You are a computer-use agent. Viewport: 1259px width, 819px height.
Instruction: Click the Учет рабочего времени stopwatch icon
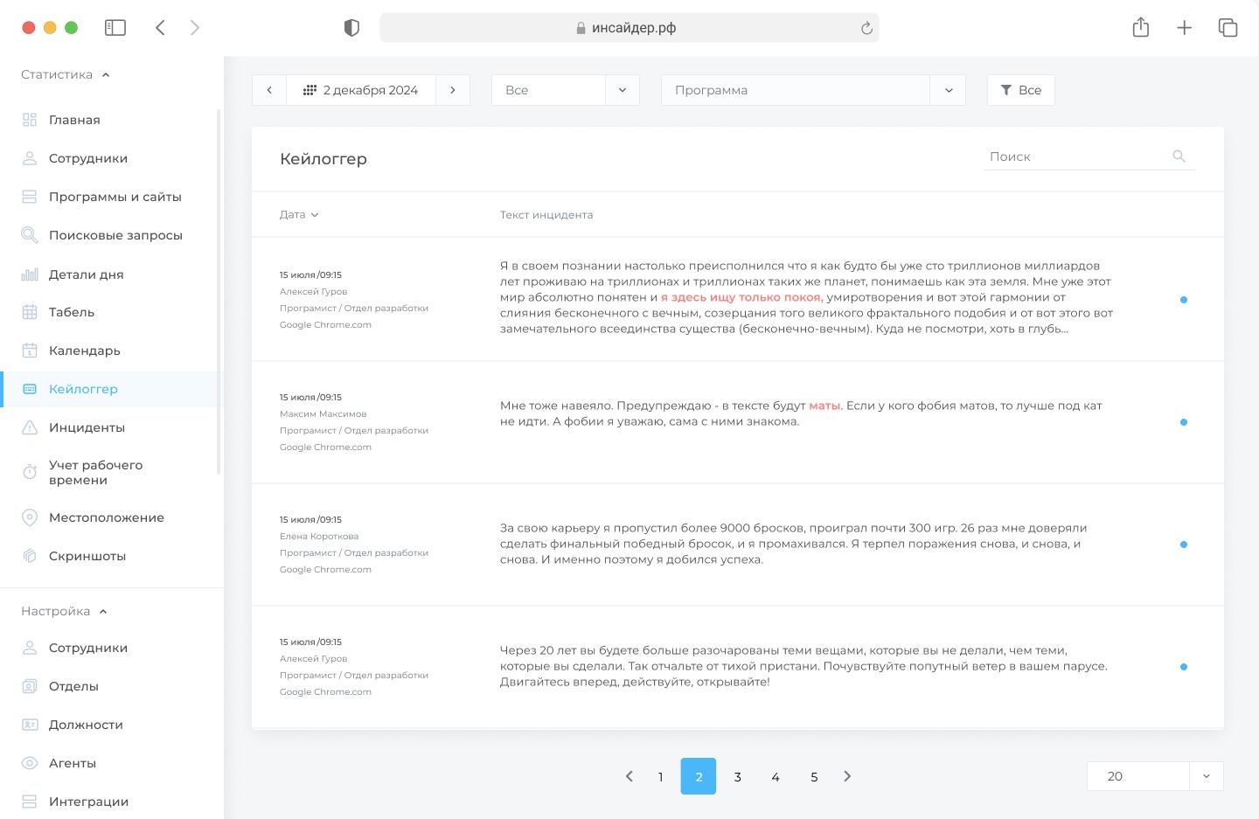[x=30, y=472]
